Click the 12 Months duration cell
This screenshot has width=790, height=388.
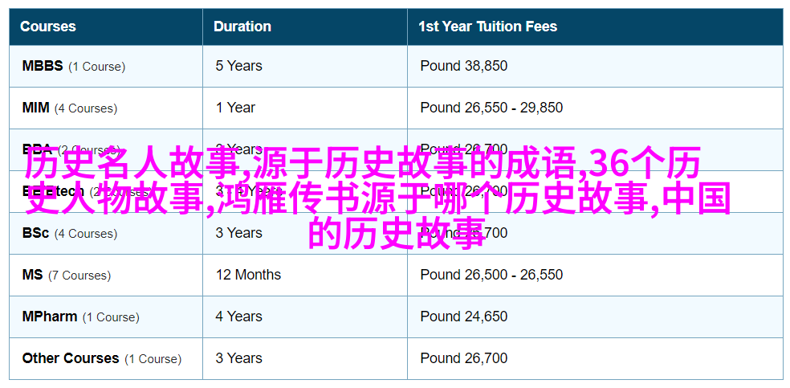(x=248, y=275)
